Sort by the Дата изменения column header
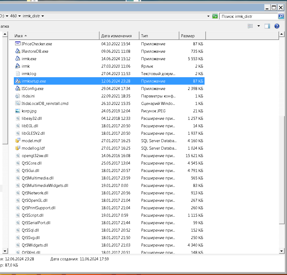 [x=119, y=36]
